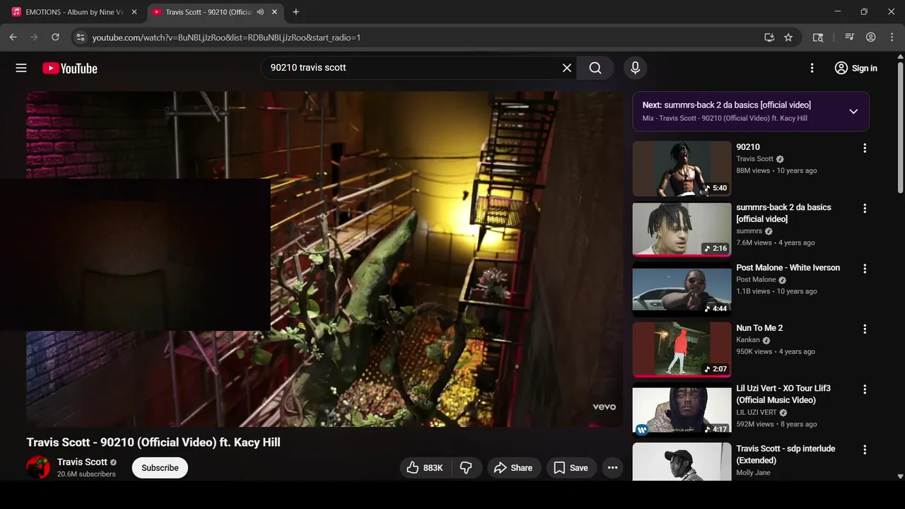
Task: Reload the current page
Action: point(55,37)
